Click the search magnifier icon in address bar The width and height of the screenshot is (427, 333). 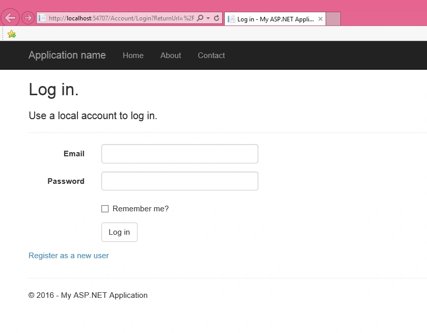[x=200, y=18]
